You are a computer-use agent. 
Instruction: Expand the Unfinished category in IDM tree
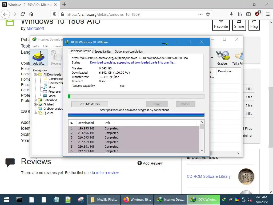35,100
